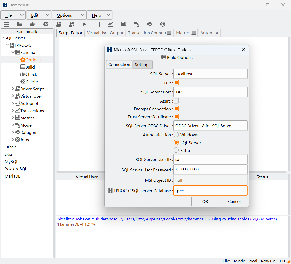Click the Schema Build toolbar icon

pos(20,24)
